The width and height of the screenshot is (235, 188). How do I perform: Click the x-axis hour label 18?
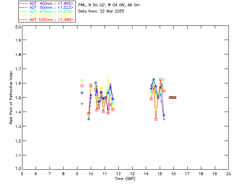tap(201, 174)
